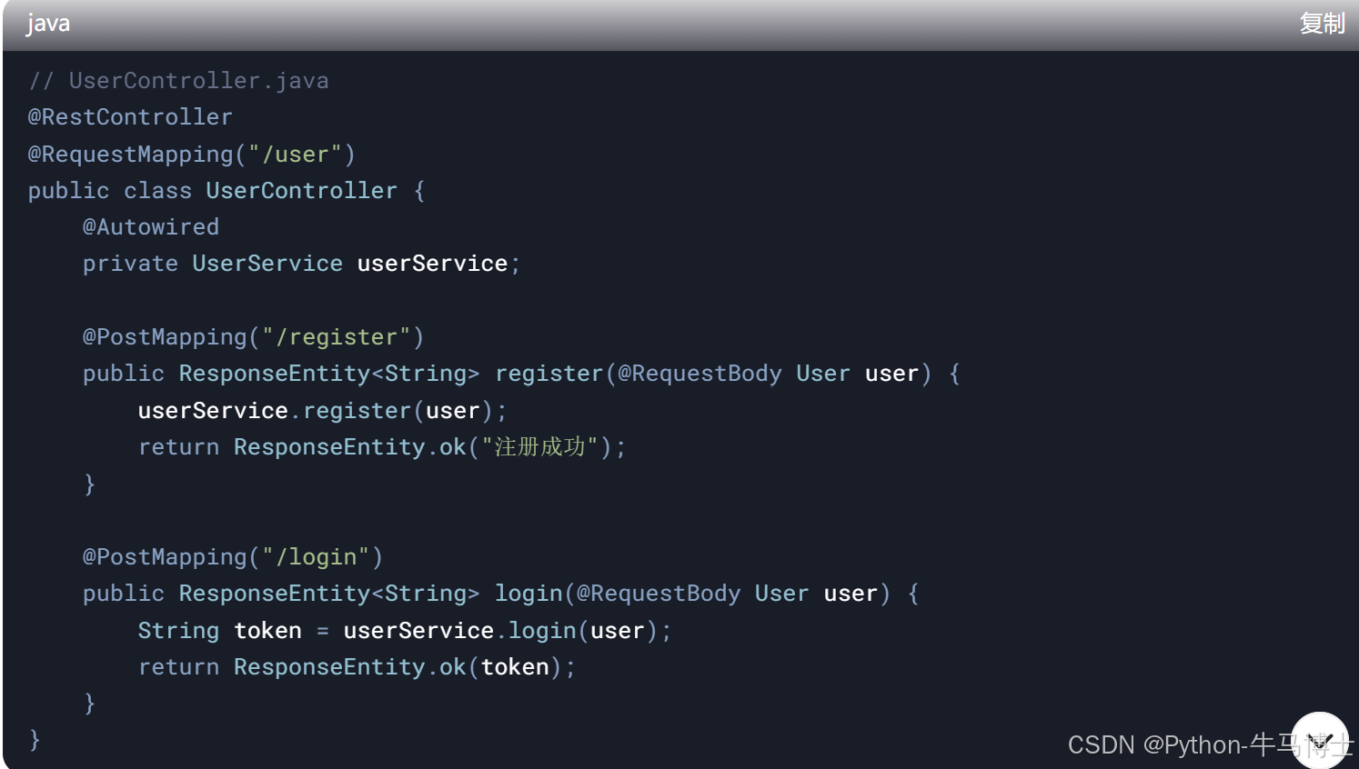Click the final closing brace of the class
This screenshot has width=1359, height=769.
coord(34,740)
